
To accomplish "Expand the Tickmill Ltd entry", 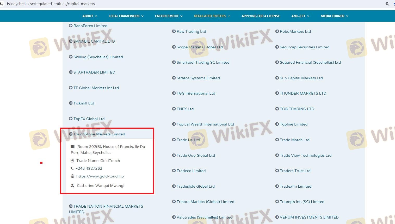I will [84, 103].
